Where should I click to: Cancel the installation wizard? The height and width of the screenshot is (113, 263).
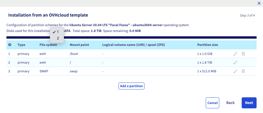(x=213, y=103)
